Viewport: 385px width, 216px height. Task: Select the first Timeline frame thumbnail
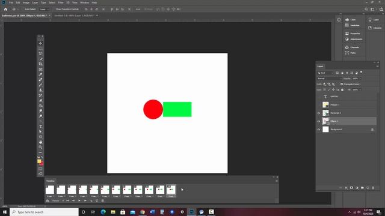pyautogui.click(x=50, y=190)
